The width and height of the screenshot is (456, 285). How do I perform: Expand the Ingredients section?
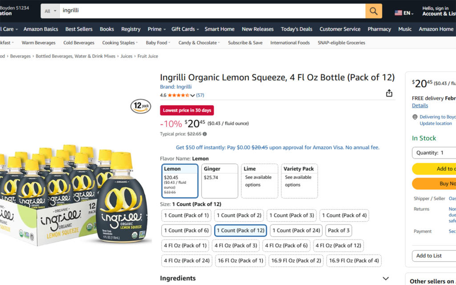click(x=386, y=278)
